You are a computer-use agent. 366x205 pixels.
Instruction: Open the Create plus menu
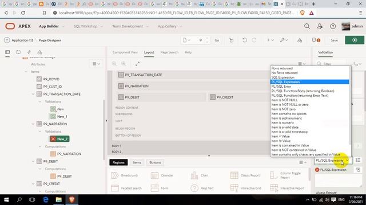click(270, 40)
